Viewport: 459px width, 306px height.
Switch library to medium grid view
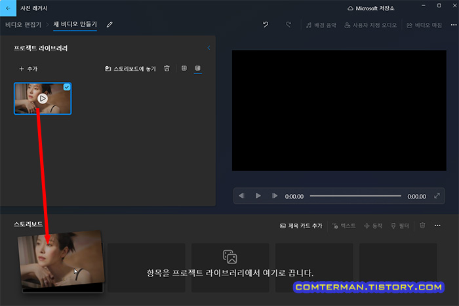pyautogui.click(x=184, y=68)
